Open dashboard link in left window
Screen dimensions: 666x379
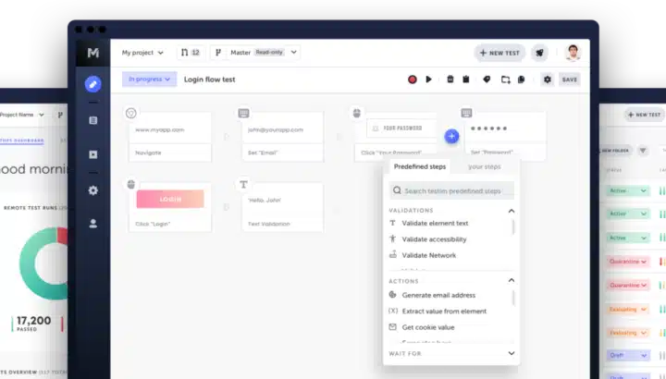point(21,141)
